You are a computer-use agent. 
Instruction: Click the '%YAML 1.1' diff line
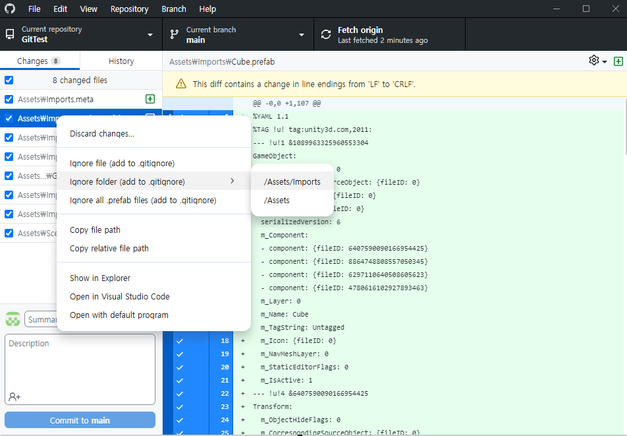270,117
